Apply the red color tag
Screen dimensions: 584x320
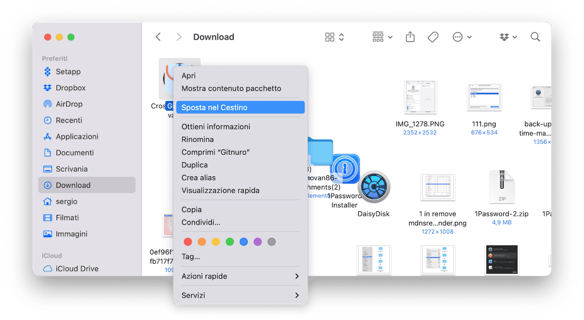point(188,242)
